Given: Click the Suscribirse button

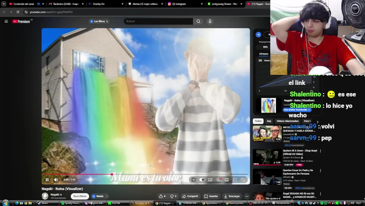Looking at the screenshot, I should [x=80, y=196].
